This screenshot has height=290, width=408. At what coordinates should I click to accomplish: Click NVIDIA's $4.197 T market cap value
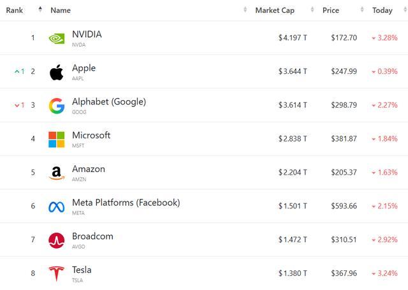293,38
